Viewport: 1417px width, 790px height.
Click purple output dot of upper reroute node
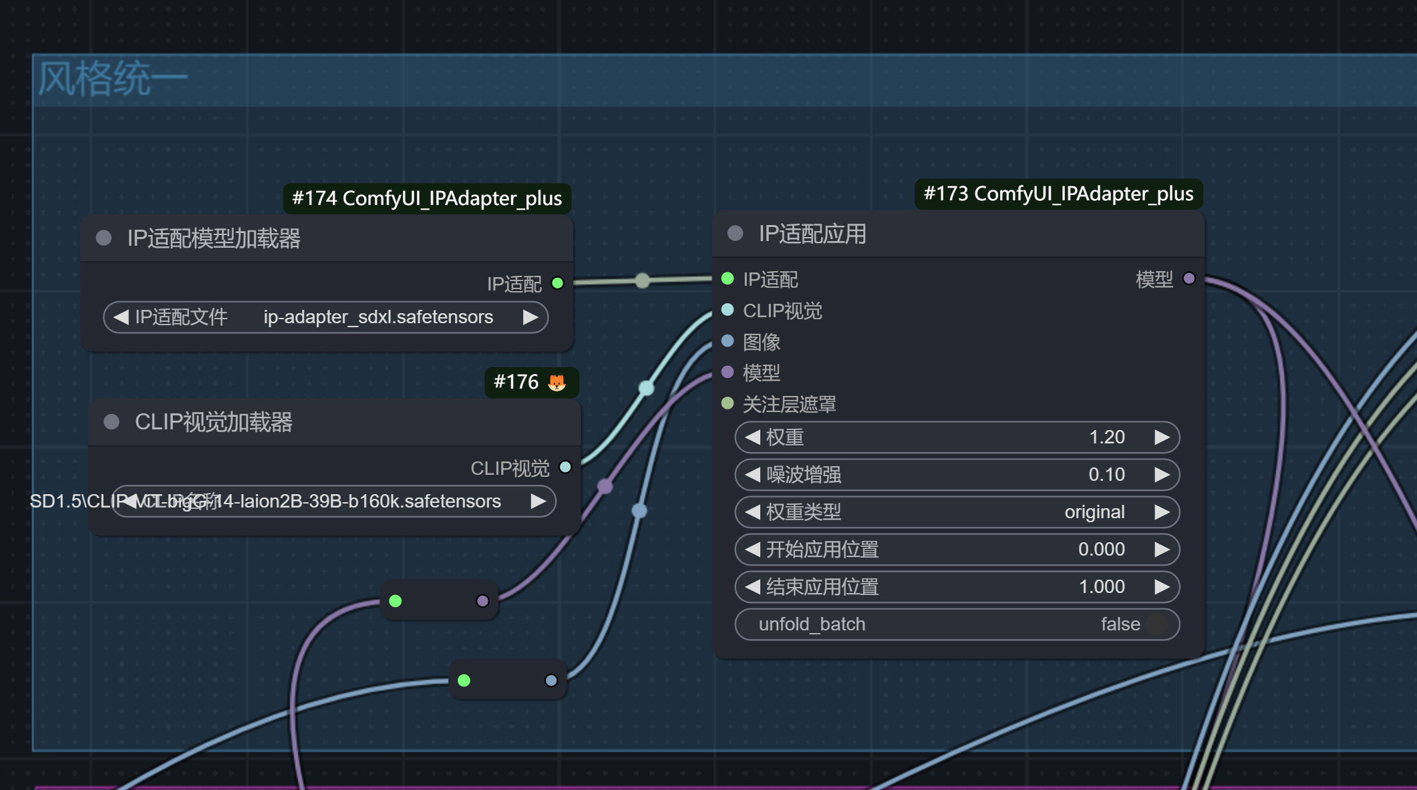[482, 601]
